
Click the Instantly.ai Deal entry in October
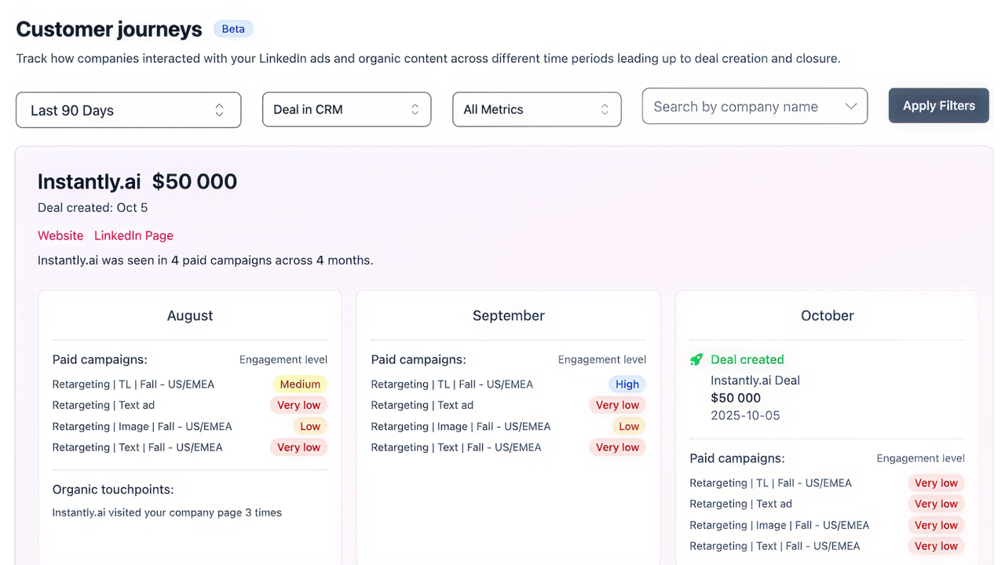pos(755,380)
